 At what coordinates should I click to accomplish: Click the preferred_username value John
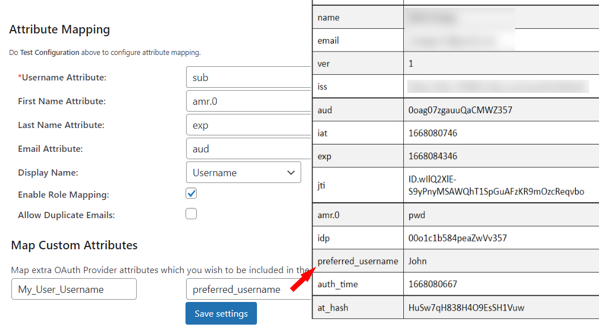(417, 261)
